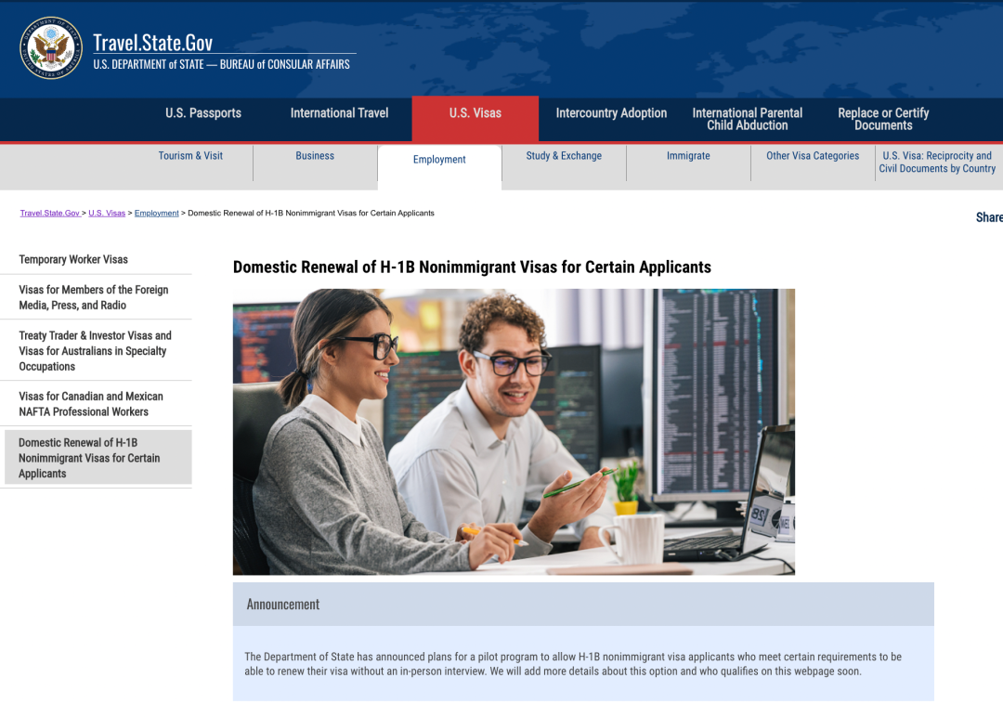This screenshot has width=1003, height=717.
Task: Select Domestic Renewal of H-1B sidebar item
Action: pyautogui.click(x=98, y=457)
